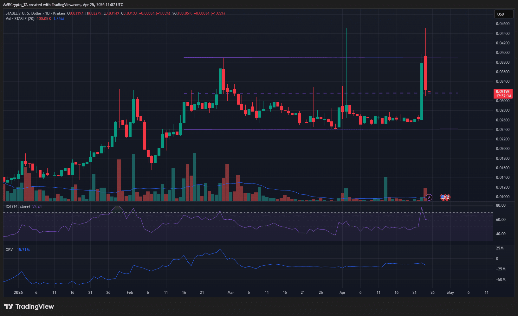518x316 pixels.
Task: Click the second overlapping flag event icon
Action: [448, 197]
